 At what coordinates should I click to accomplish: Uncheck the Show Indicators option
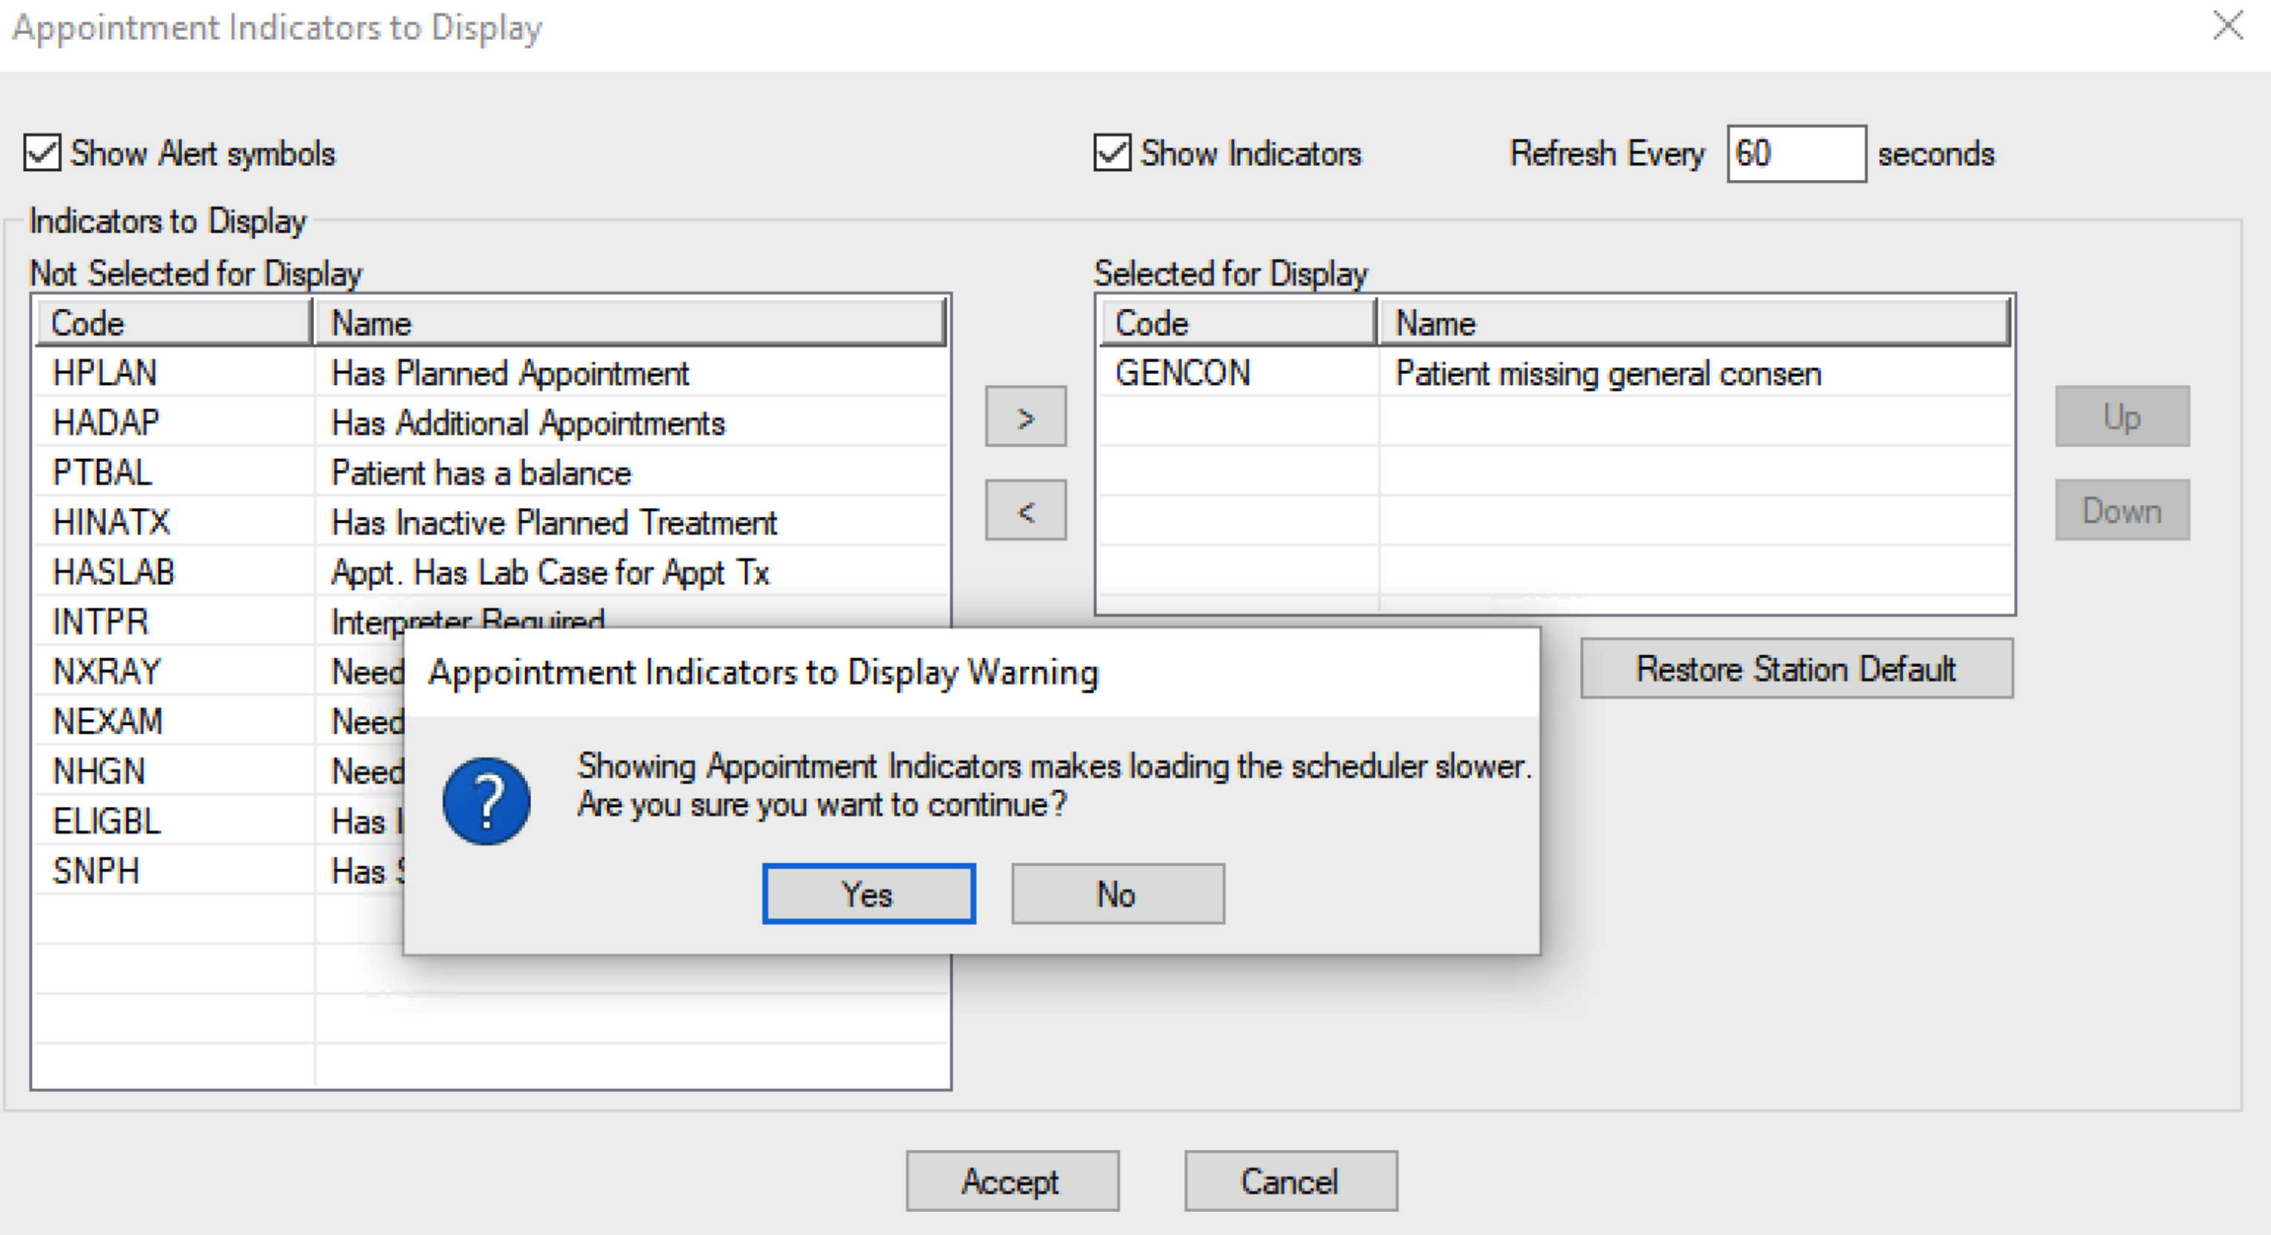point(1111,152)
